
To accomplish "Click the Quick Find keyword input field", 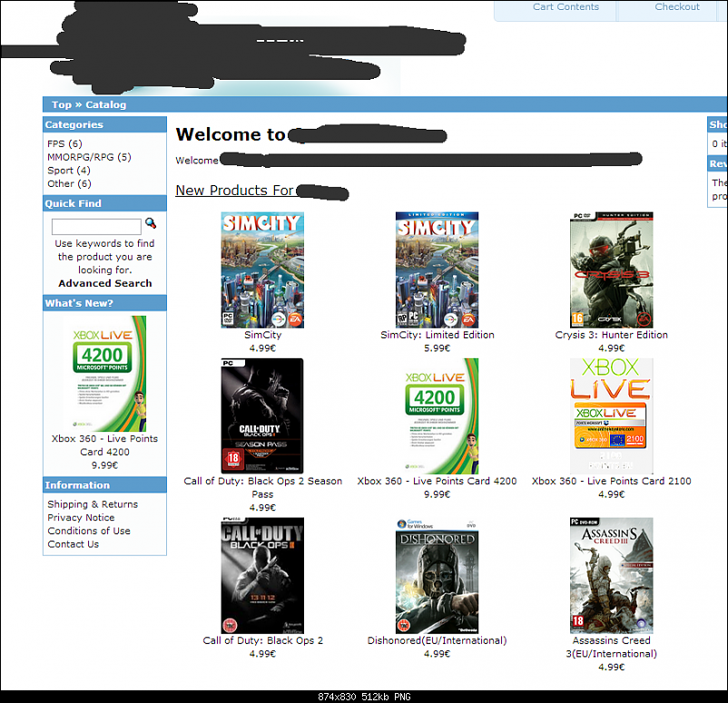I will (96, 227).
